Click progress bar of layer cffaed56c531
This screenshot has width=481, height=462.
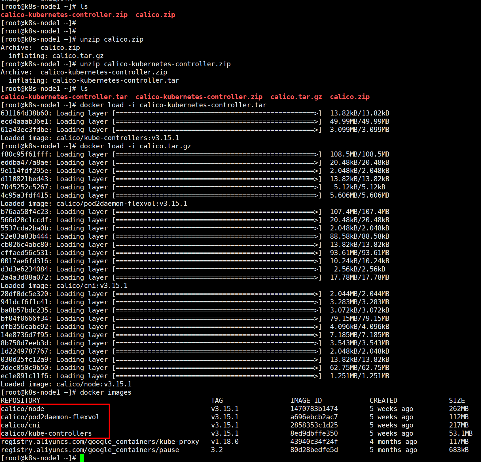(x=217, y=253)
